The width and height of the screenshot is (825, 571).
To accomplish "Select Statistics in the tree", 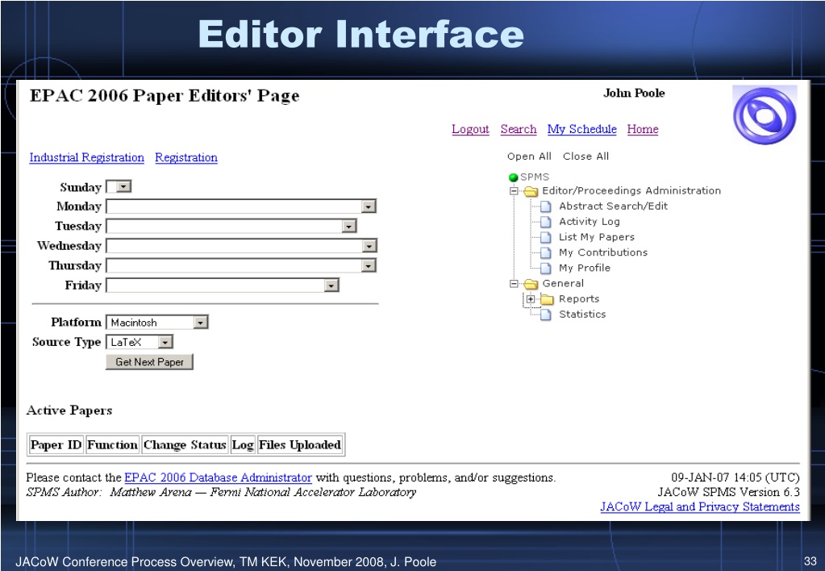I will point(582,315).
